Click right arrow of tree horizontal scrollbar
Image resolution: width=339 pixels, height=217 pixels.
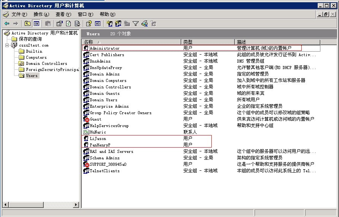[76, 204]
